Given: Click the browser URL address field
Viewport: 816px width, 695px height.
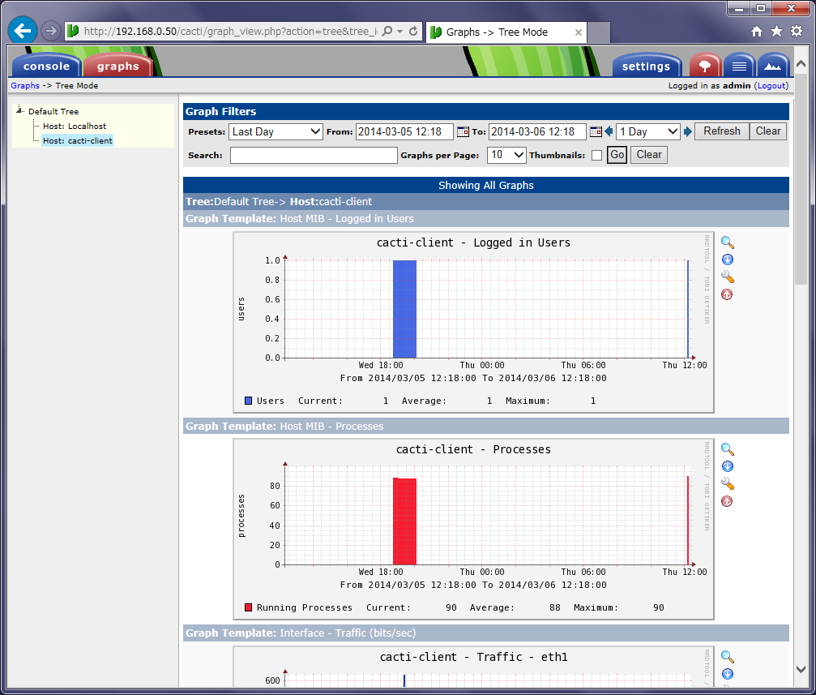Looking at the screenshot, I should (x=231, y=32).
